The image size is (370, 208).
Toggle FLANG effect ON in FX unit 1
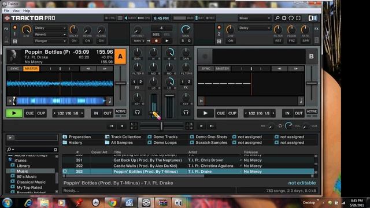pyautogui.click(x=101, y=41)
